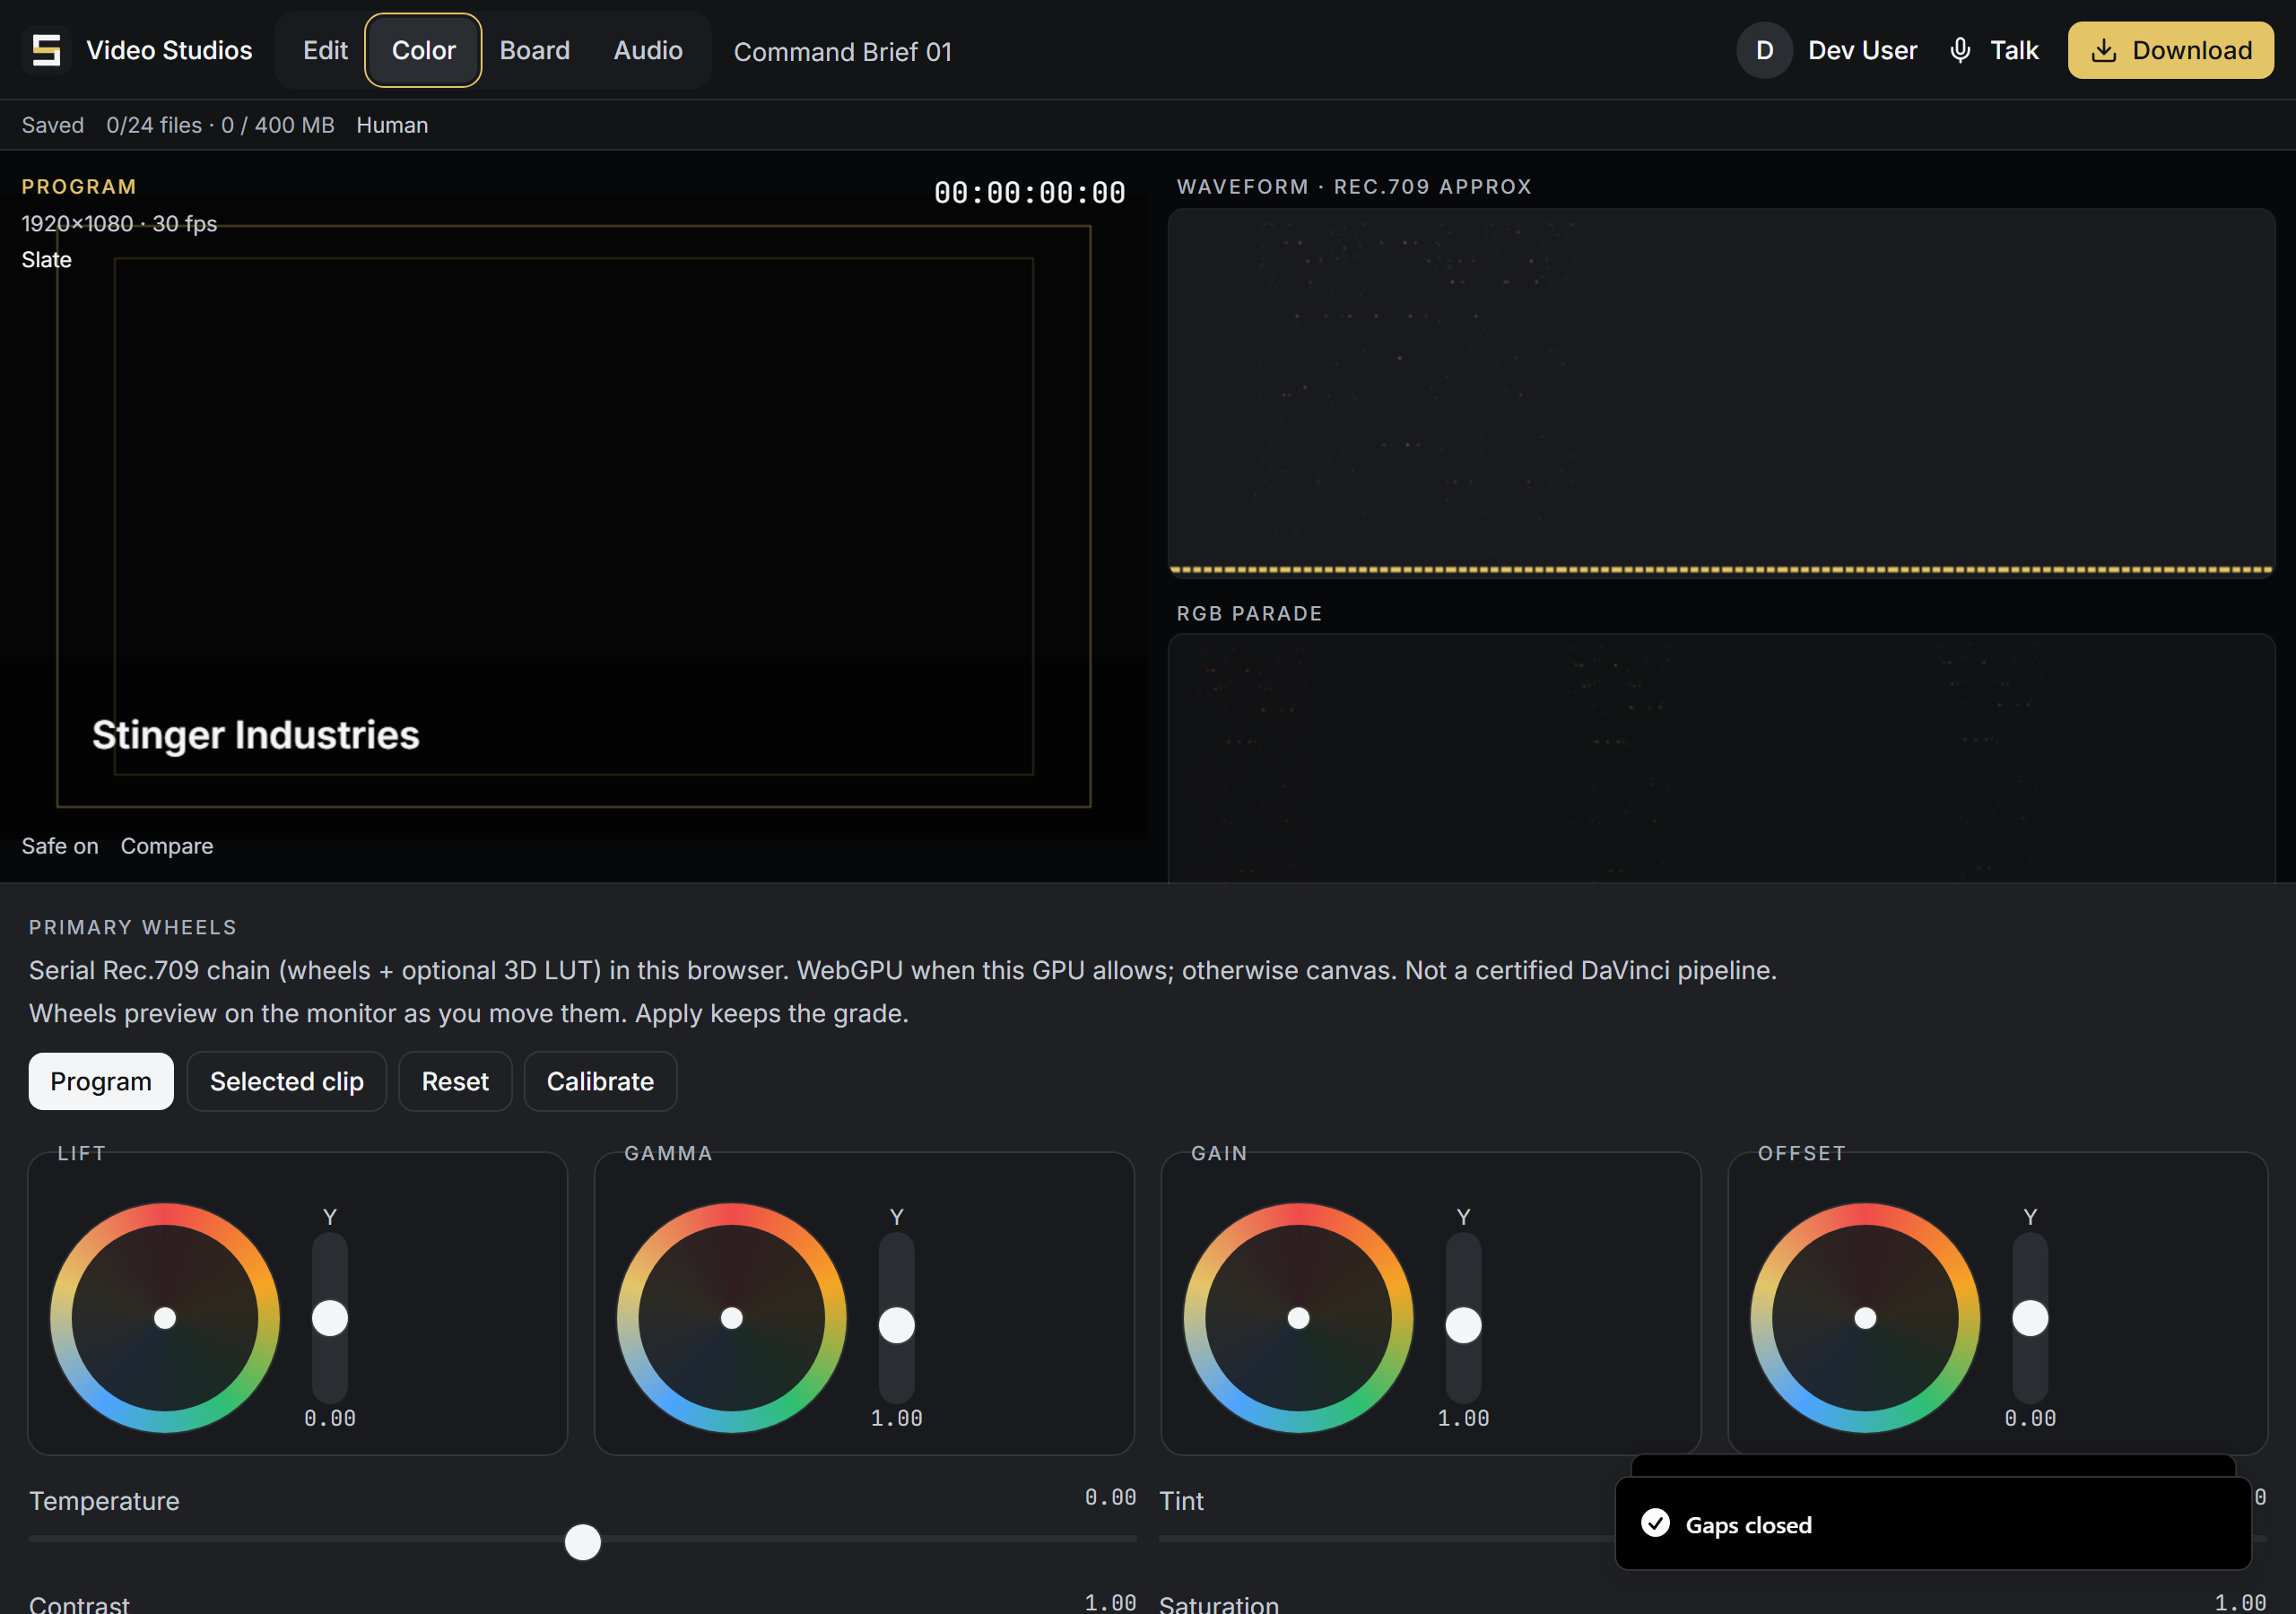Image resolution: width=2296 pixels, height=1614 pixels.
Task: Click the Video Studios app name
Action: 169,50
